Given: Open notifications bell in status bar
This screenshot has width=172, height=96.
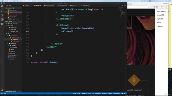Looking at the screenshot, I should tap(125, 93).
